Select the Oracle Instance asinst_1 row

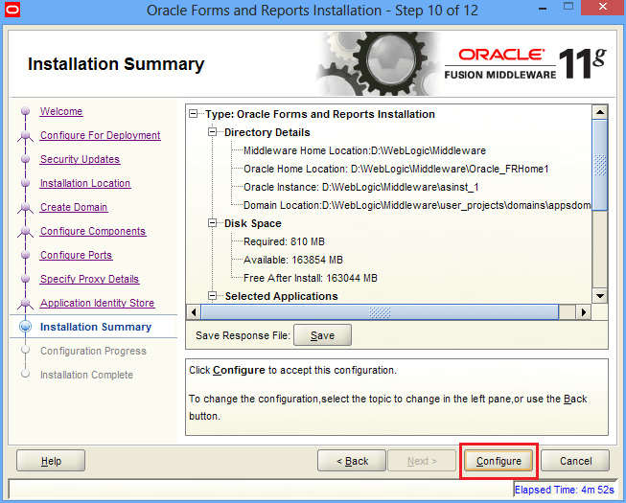pos(360,187)
